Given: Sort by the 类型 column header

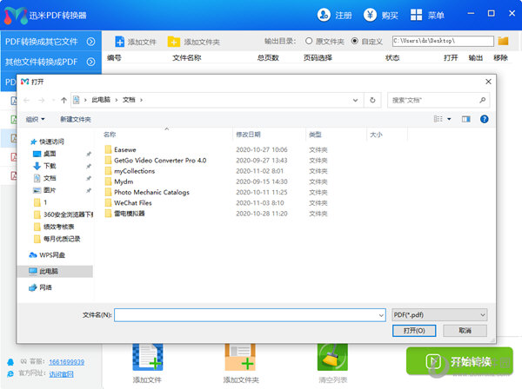Looking at the screenshot, I should (x=315, y=135).
